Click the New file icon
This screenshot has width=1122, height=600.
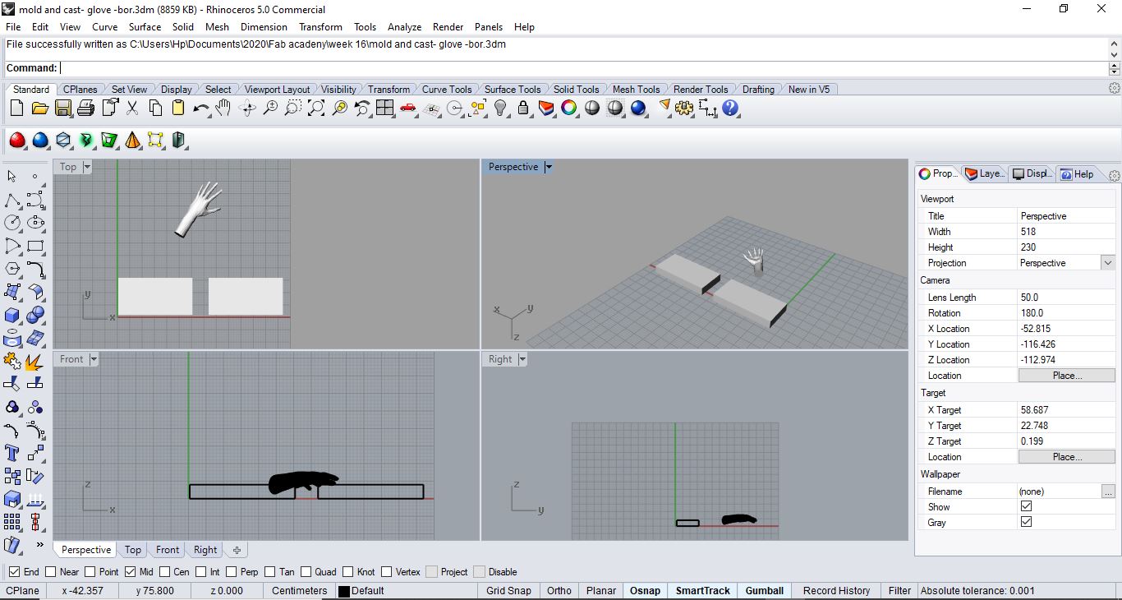[x=16, y=108]
